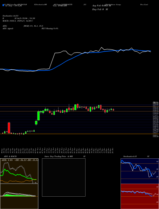Click the tallest green candlestick in the price jump
Viewport: 159px width, 209px height.
click(x=38, y=116)
